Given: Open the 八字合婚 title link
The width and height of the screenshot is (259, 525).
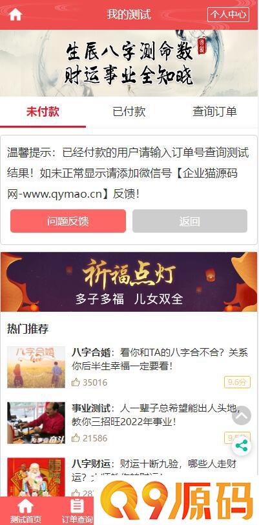Looking at the screenshot, I should [x=91, y=353].
